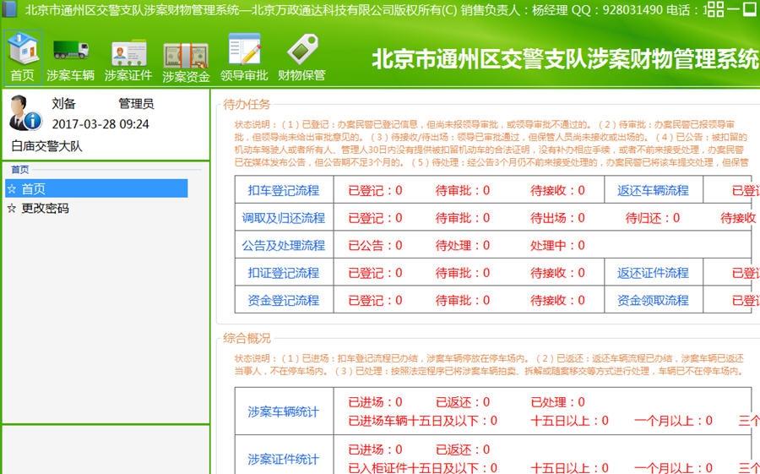760x474 pixels.
Task: Click 待处理：0 in 公告及处理流程 row
Action: [x=463, y=246]
